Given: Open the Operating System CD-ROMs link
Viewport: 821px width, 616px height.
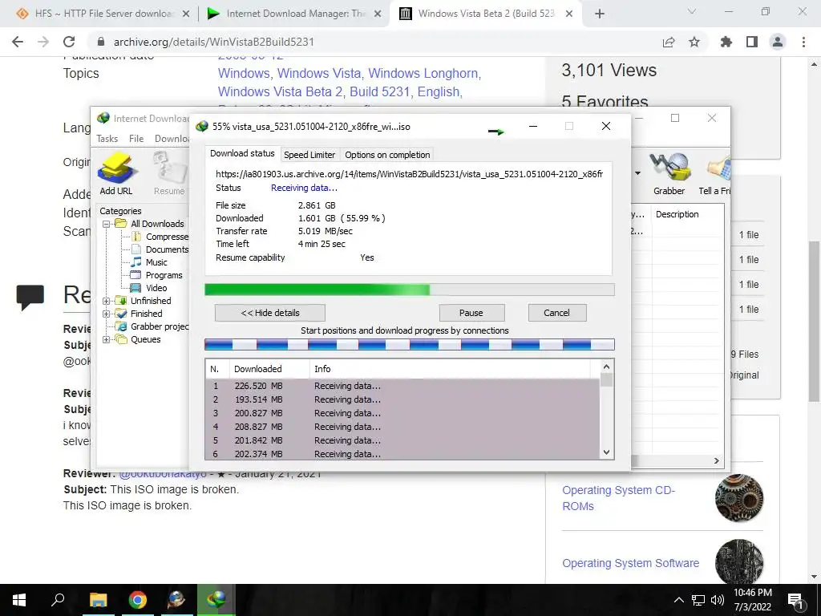Looking at the screenshot, I should (618, 498).
